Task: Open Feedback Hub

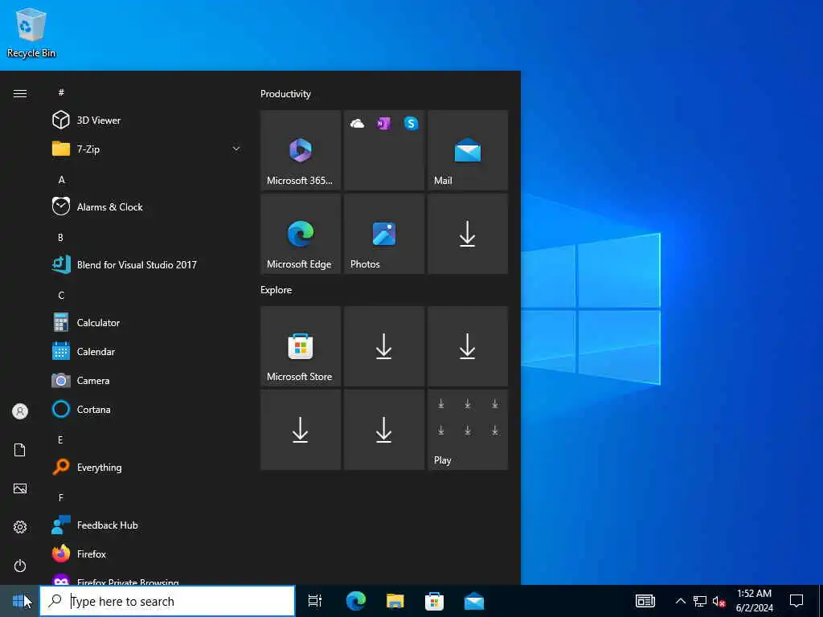Action: (147, 525)
